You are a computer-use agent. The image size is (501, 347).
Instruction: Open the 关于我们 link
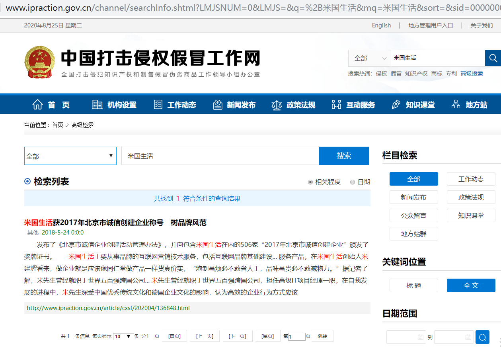(x=482, y=25)
